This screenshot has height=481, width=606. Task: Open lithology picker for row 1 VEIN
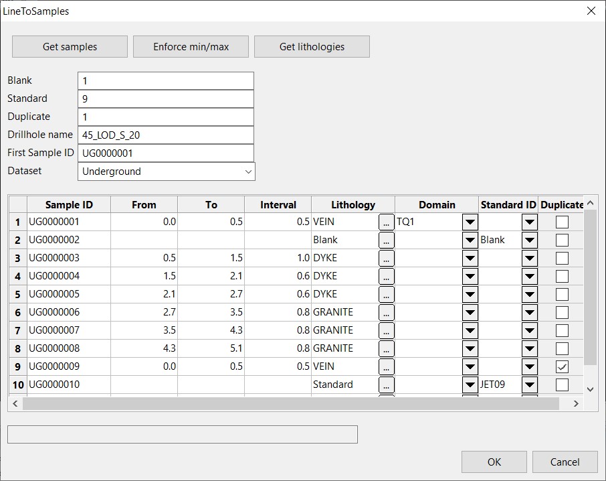386,222
